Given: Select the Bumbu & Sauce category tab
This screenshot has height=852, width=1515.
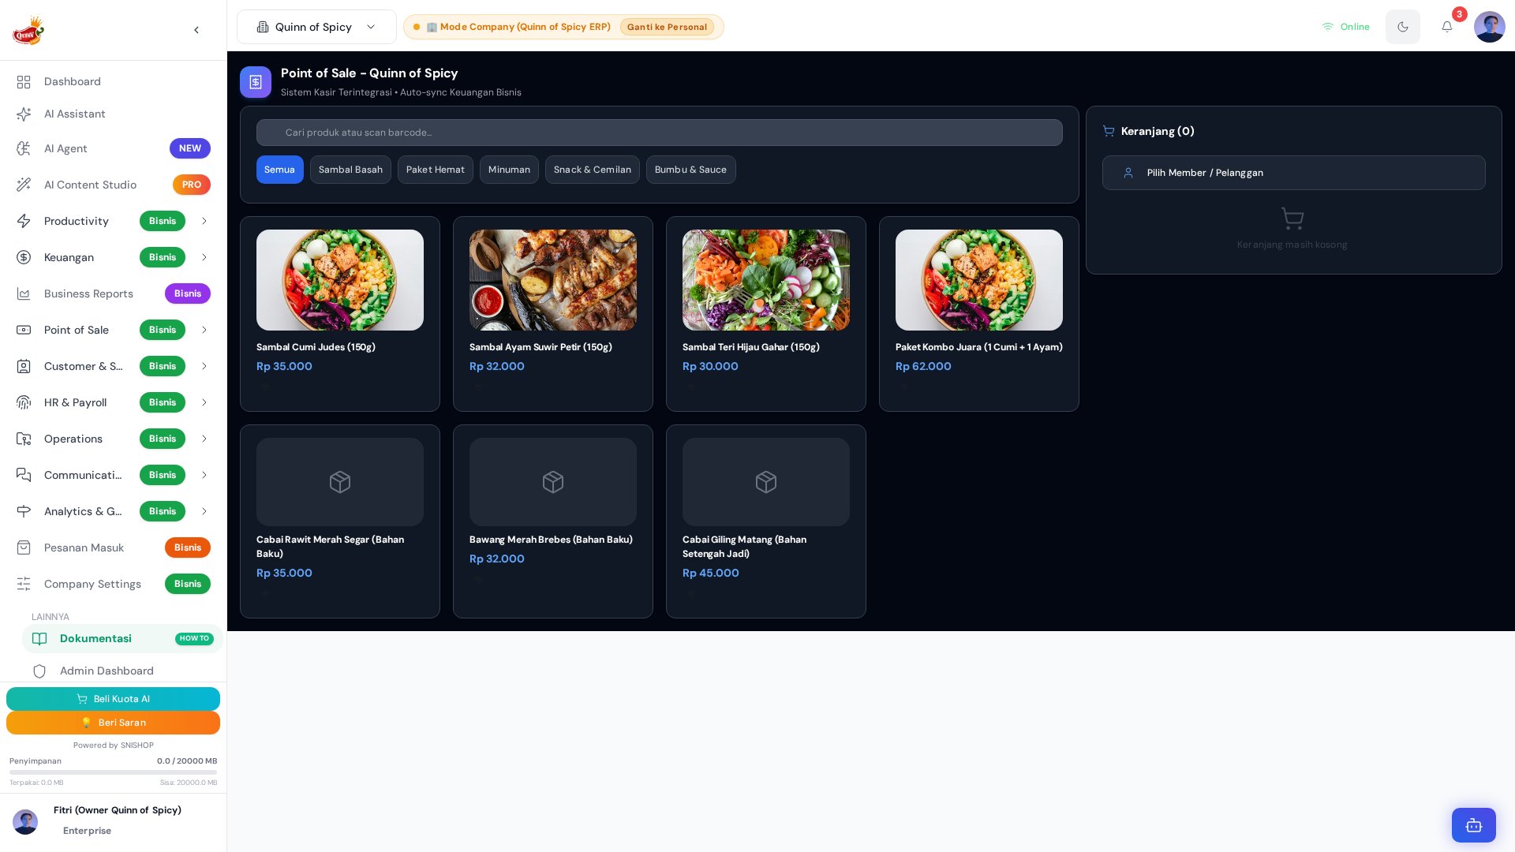Looking at the screenshot, I should click(690, 170).
